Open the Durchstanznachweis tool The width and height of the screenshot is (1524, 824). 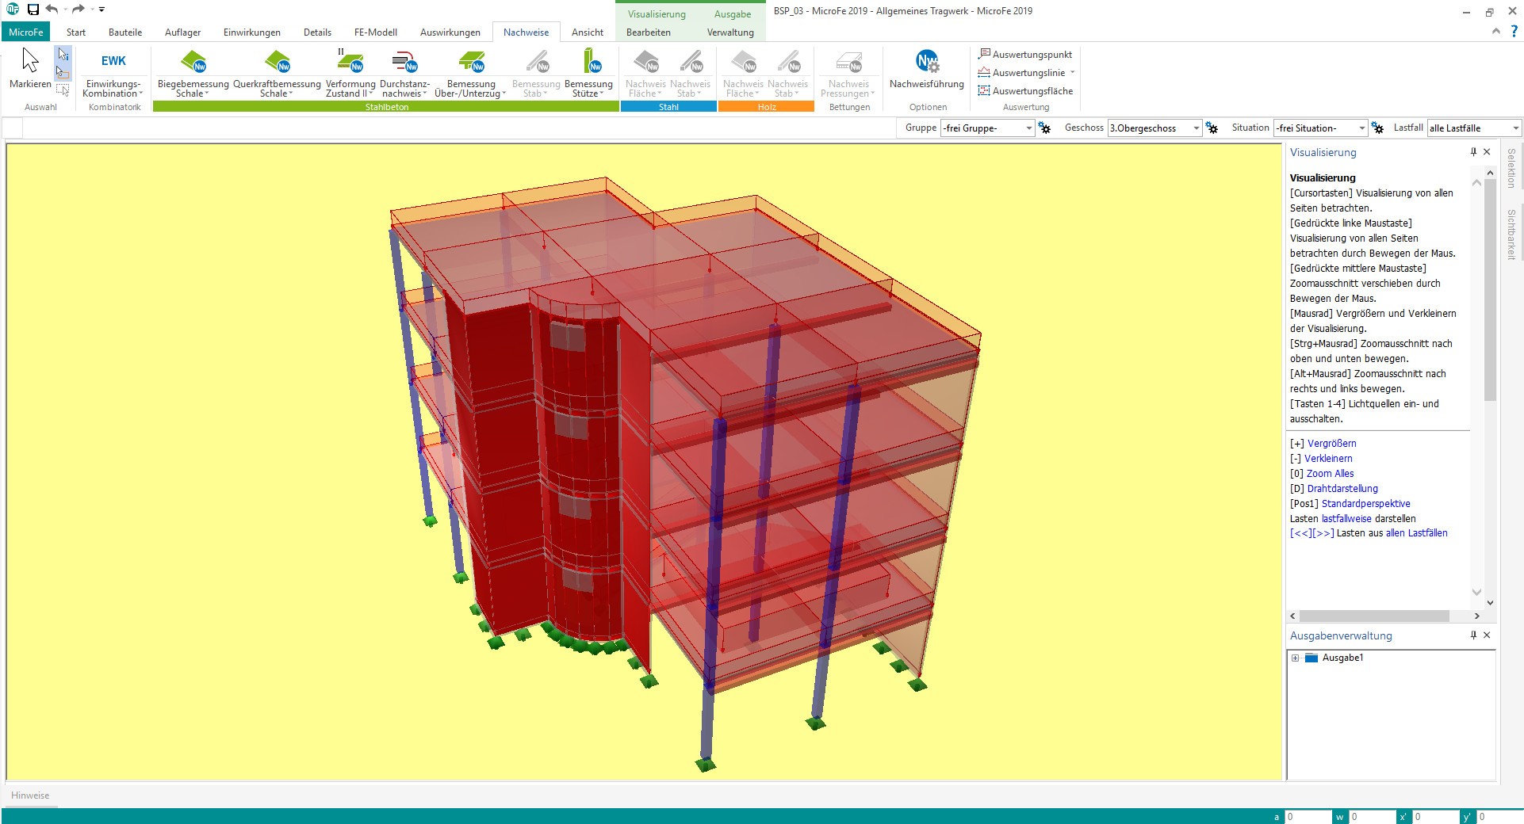point(404,73)
